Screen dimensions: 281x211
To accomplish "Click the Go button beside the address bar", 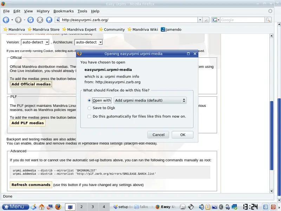I will [x=206, y=20].
